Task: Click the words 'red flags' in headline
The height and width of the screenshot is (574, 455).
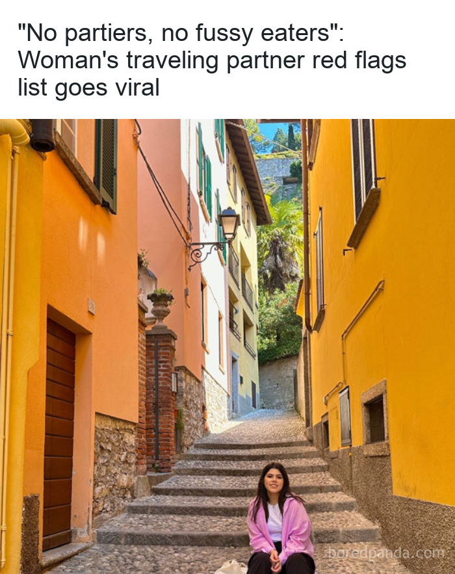Action: coord(359,60)
